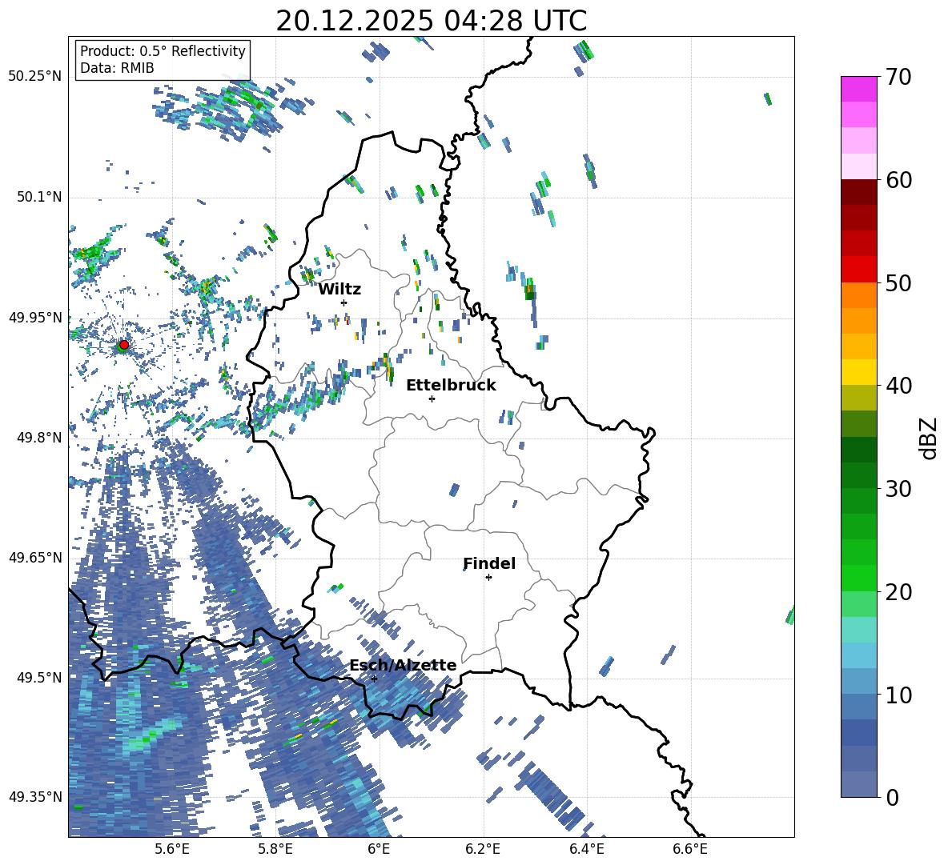Click the 60 colorbar tick label

898,180
